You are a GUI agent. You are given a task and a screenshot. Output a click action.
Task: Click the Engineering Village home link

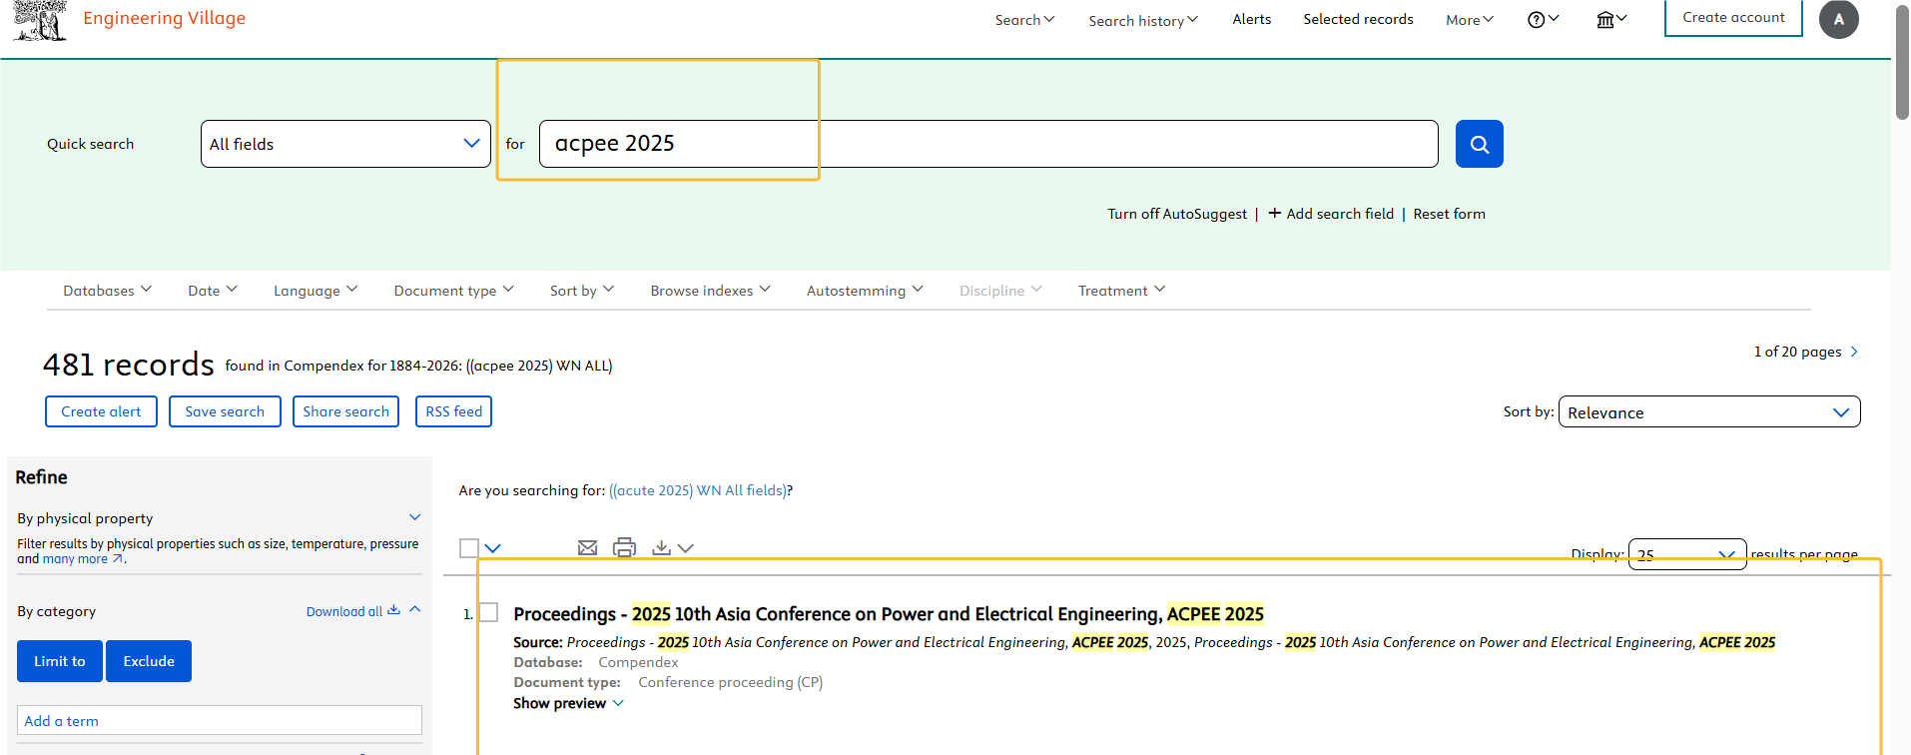pos(164,18)
